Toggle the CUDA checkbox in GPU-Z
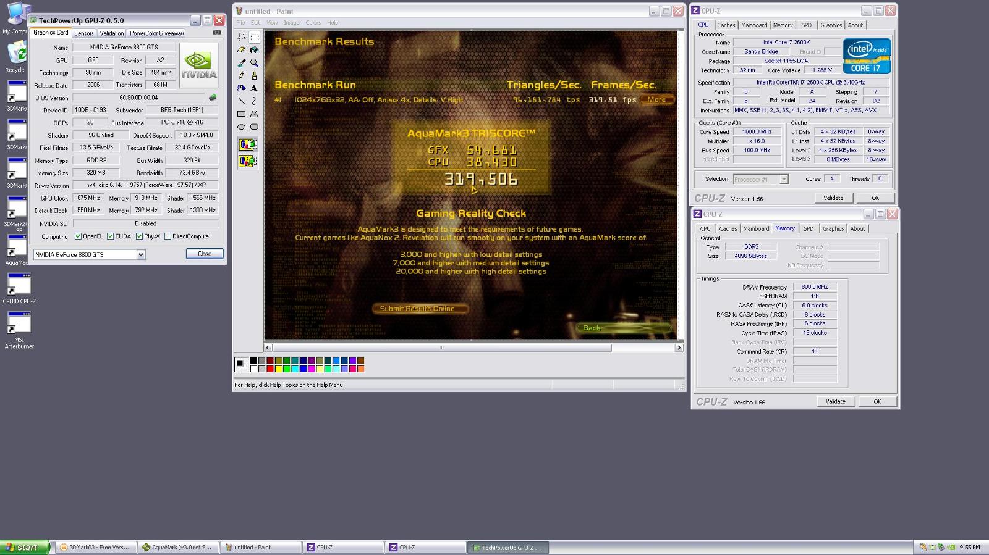This screenshot has height=555, width=989. click(110, 236)
